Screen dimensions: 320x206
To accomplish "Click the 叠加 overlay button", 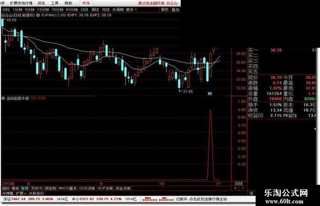I will [x=175, y=9].
